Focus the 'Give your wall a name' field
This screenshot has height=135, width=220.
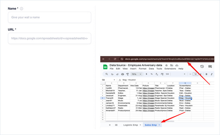tap(49, 17)
